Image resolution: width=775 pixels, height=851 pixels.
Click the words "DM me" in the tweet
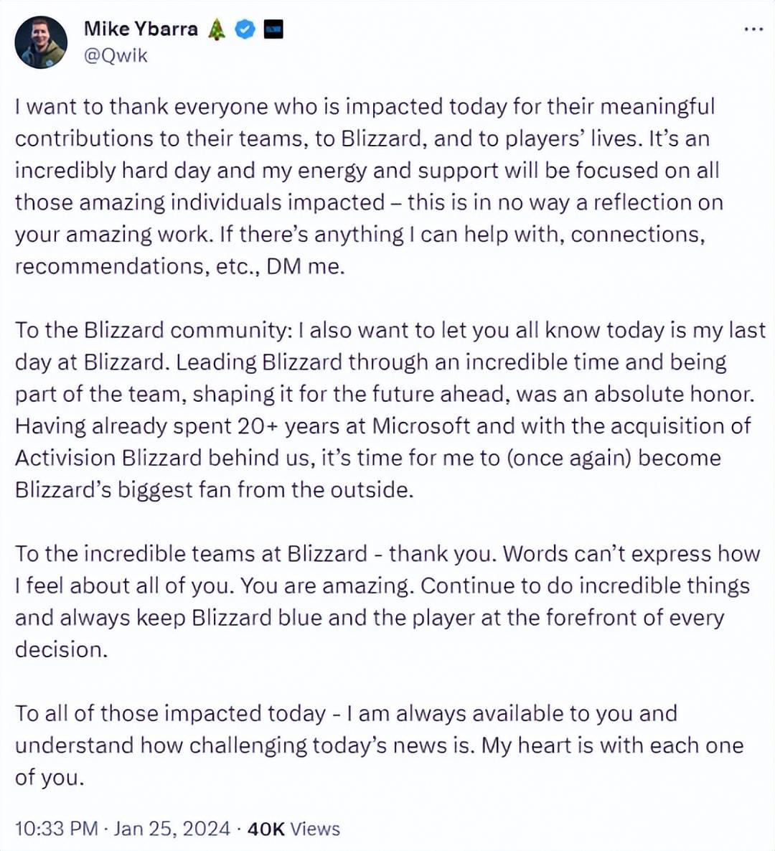pyautogui.click(x=306, y=266)
